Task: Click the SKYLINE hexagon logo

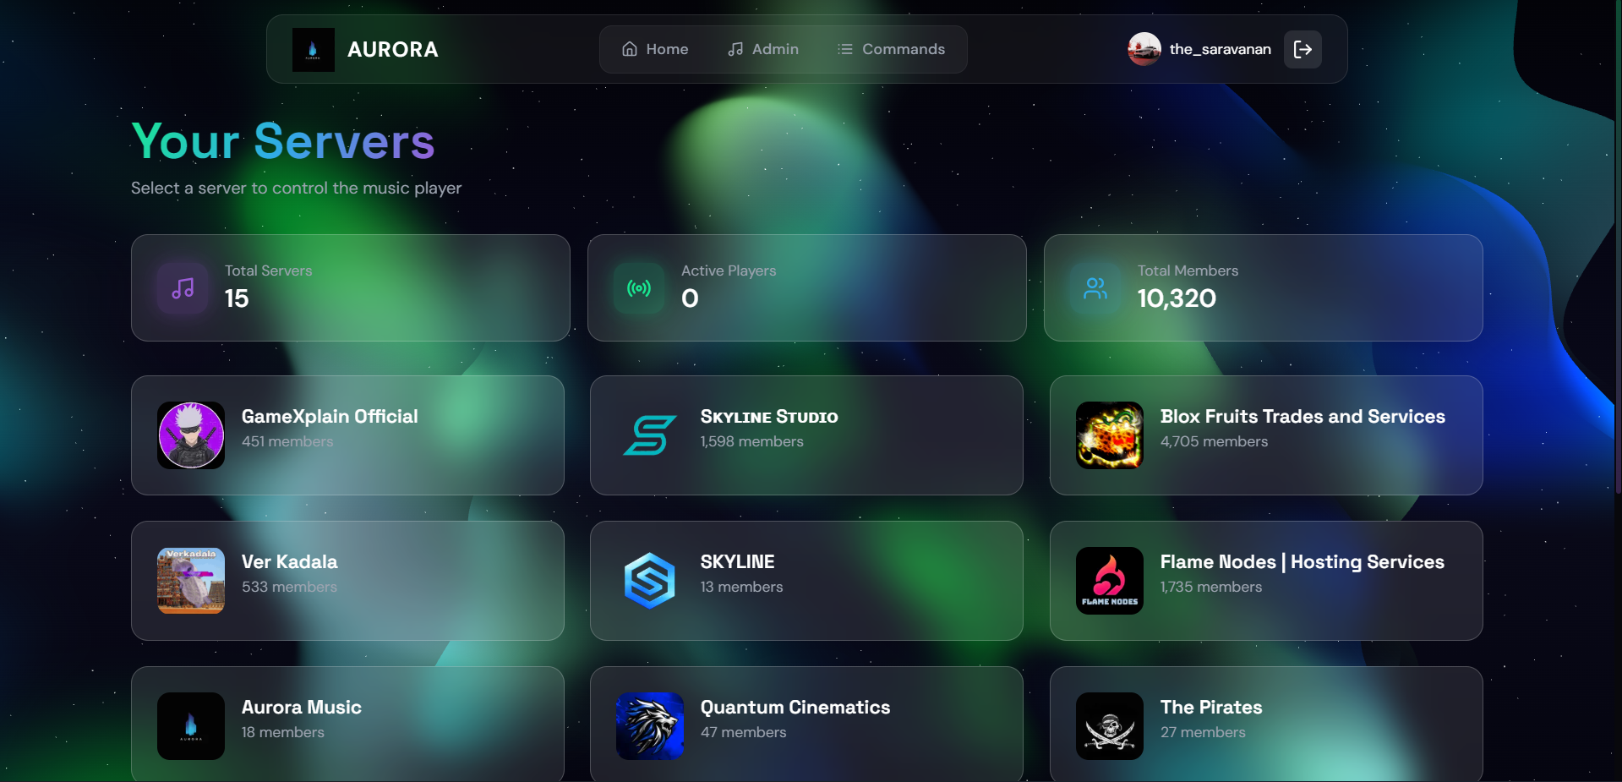Action: click(650, 581)
